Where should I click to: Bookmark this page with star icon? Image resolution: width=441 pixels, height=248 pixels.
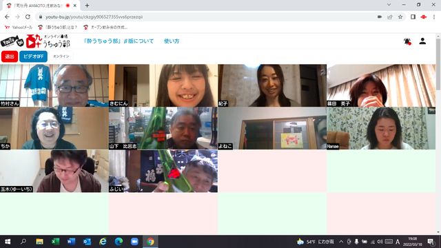(400, 17)
